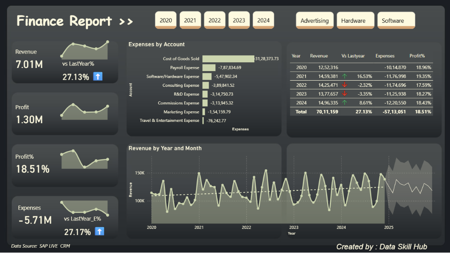
Task: Click the blue up arrow beside 27.17%
Action: click(x=100, y=231)
